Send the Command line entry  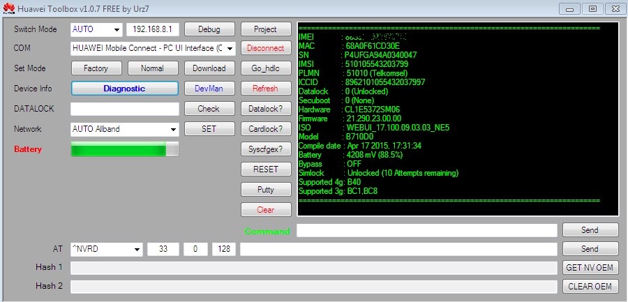(x=590, y=230)
